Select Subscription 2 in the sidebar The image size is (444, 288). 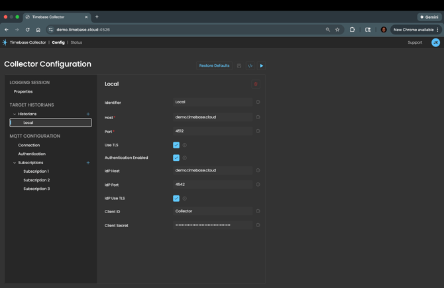pos(36,180)
